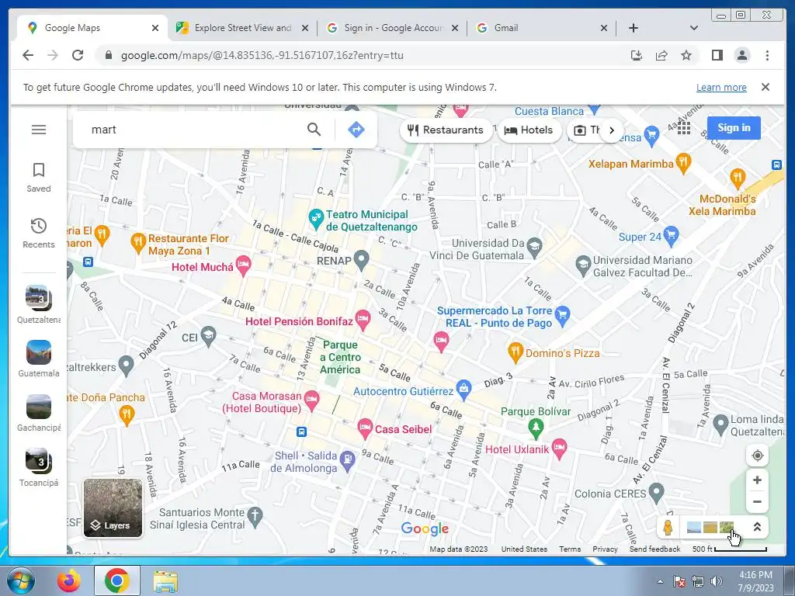Click the Xelapan Marimba restaurant pin
The image size is (795, 596).
(683, 163)
